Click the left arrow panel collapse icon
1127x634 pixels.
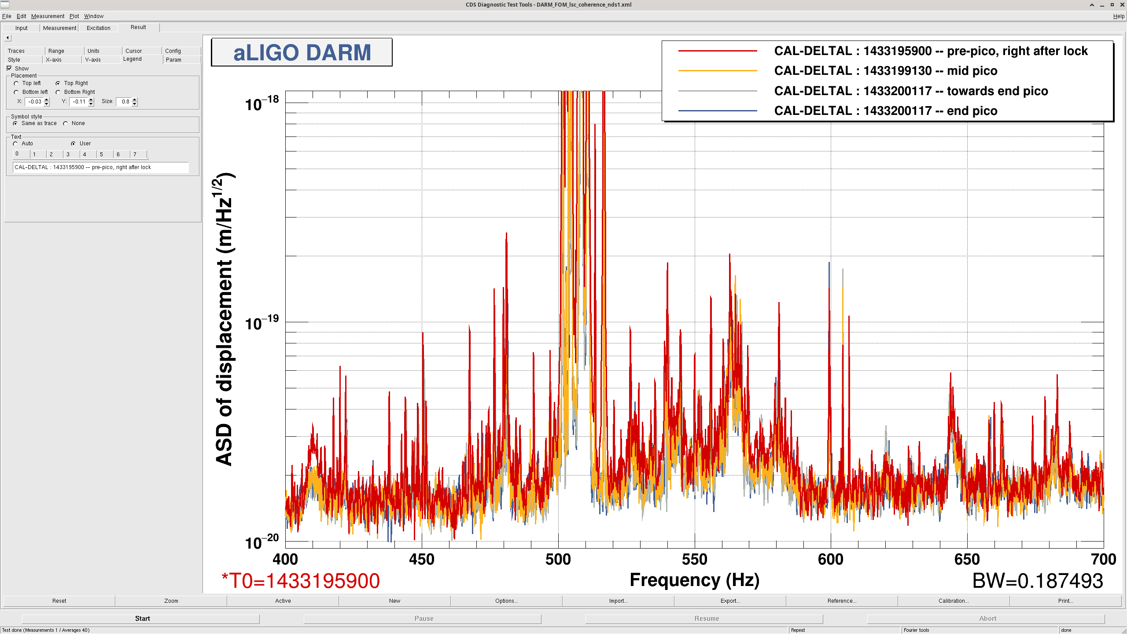point(7,38)
